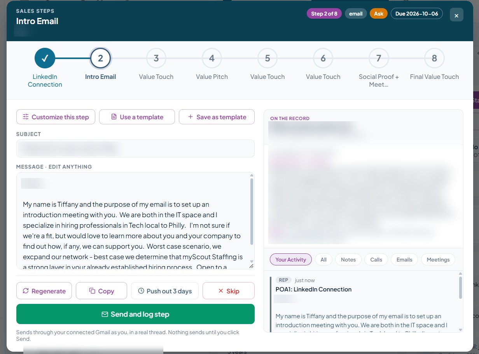This screenshot has width=479, height=354.
Task: Click the activity feed scrollbar
Action: pyautogui.click(x=461, y=287)
